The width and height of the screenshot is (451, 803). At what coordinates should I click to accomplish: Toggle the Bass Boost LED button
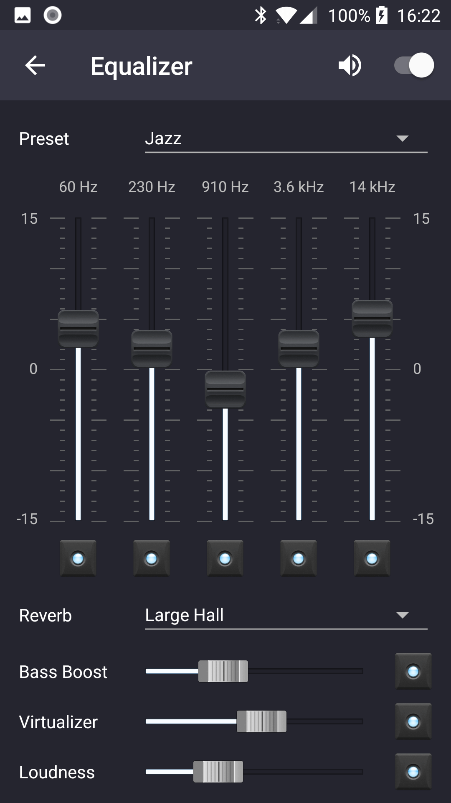(413, 671)
